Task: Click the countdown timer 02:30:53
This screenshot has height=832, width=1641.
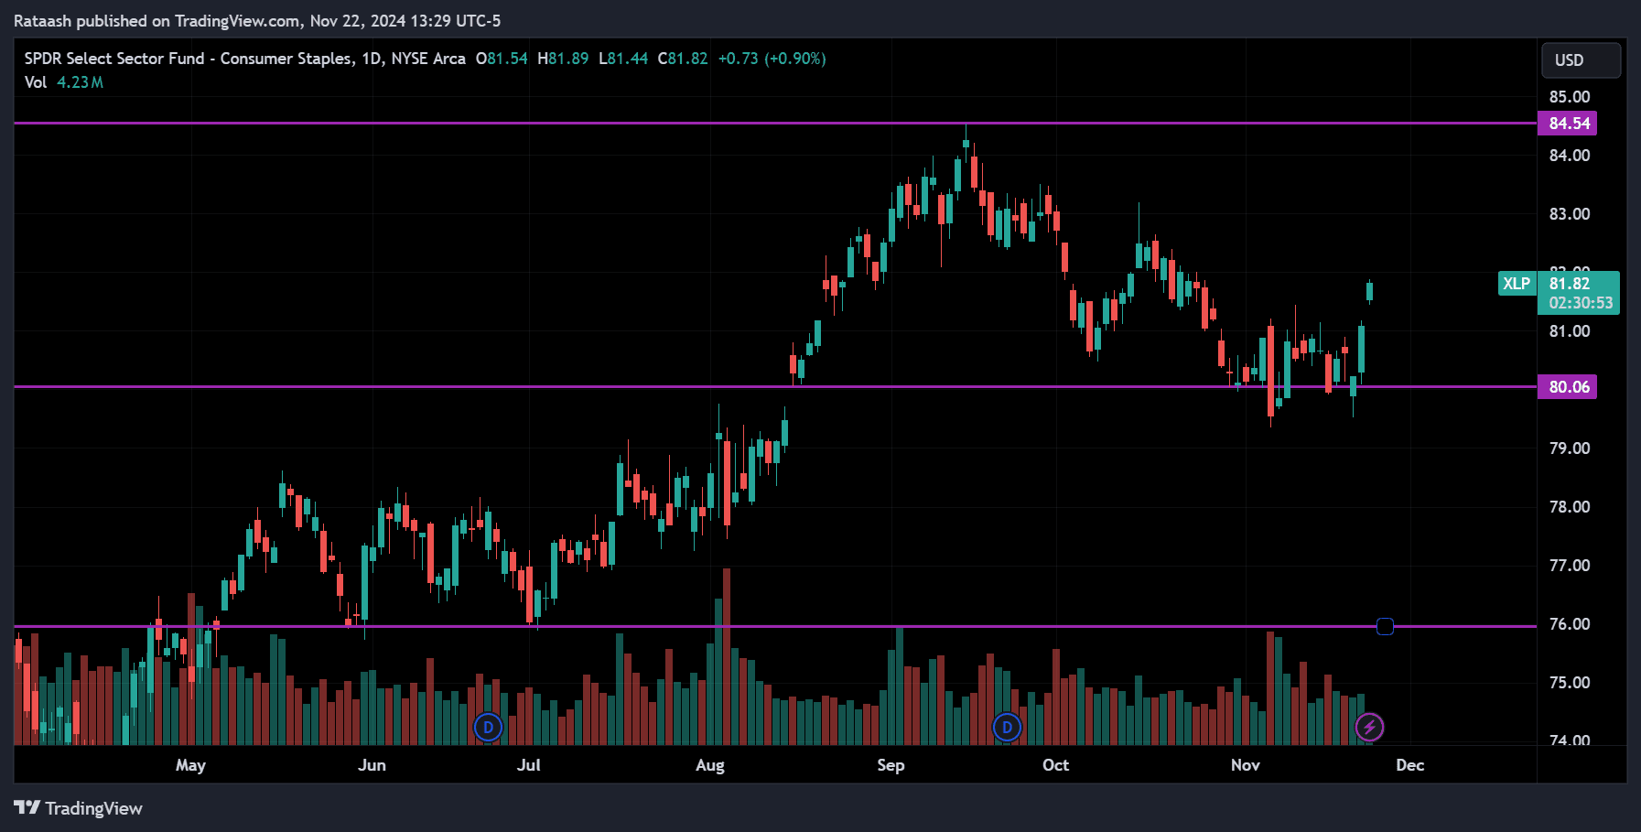Action: (1581, 303)
